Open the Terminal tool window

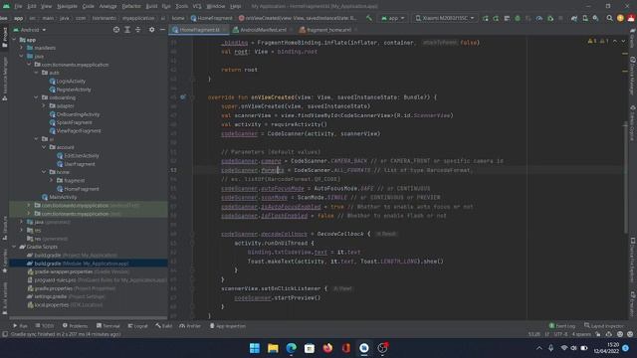pos(108,326)
